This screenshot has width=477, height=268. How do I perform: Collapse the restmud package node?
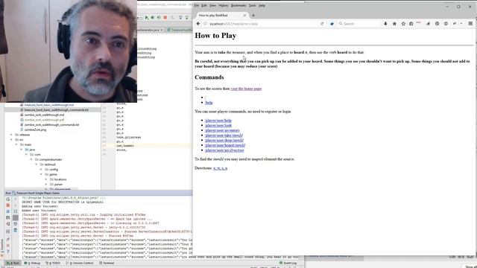coord(37,165)
